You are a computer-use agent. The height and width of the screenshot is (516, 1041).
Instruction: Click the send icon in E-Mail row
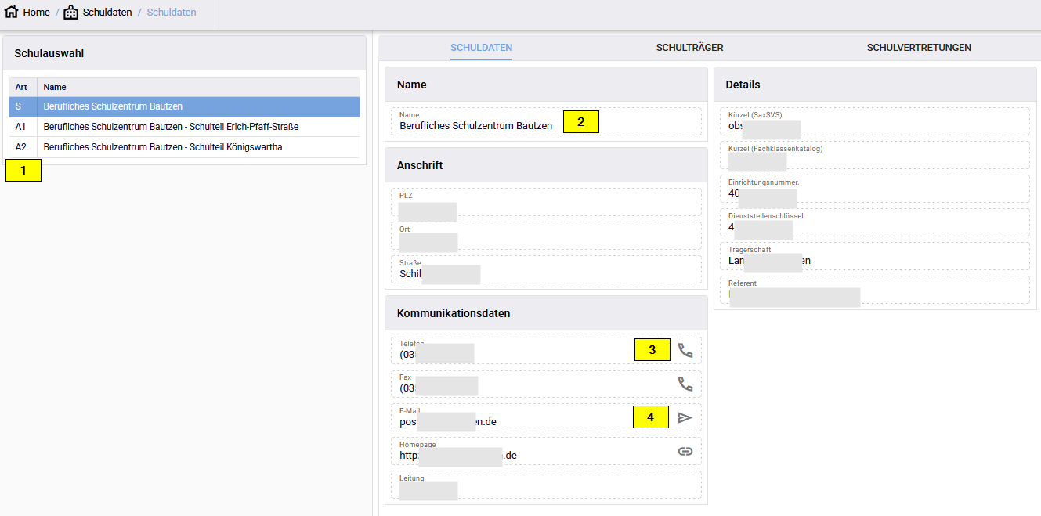(x=685, y=418)
